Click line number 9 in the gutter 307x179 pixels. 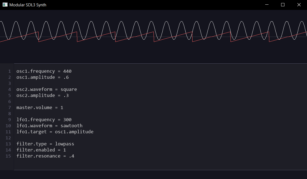tap(10, 120)
